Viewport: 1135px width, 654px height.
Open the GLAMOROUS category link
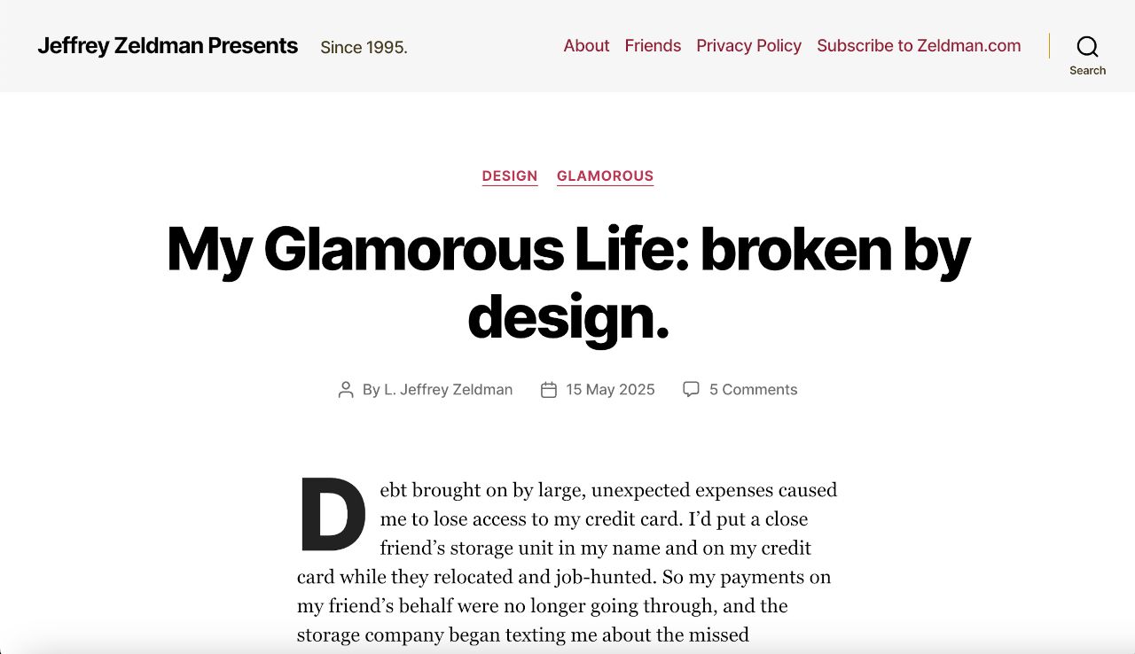click(x=605, y=176)
